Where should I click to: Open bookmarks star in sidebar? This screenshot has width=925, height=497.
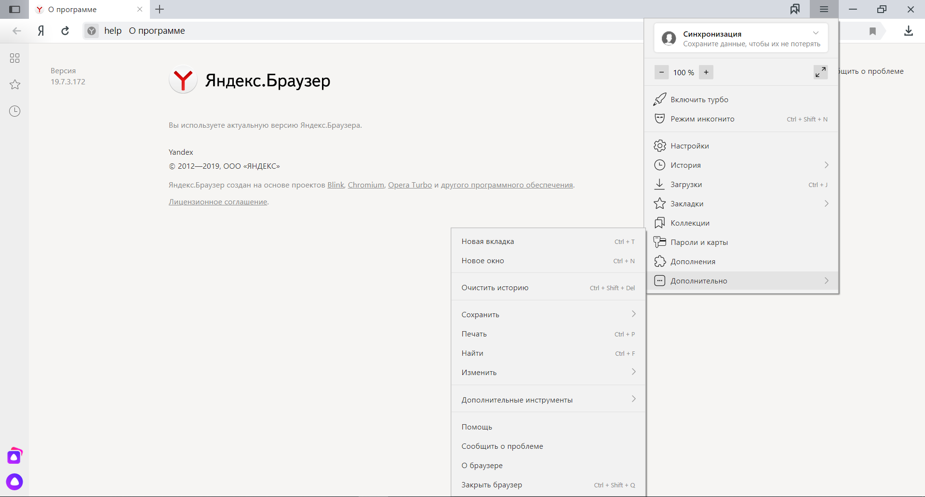click(x=15, y=84)
